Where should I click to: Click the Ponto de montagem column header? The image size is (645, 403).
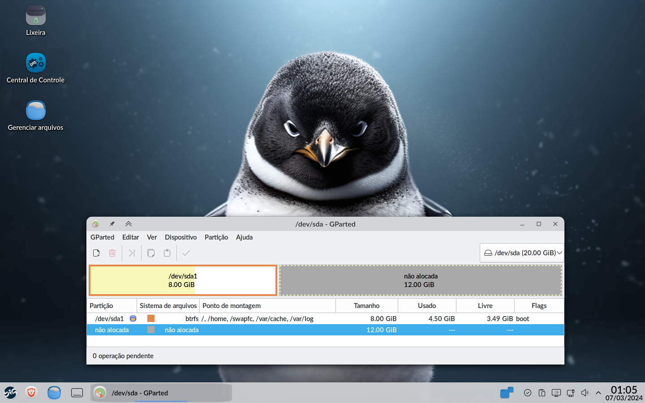coord(267,306)
